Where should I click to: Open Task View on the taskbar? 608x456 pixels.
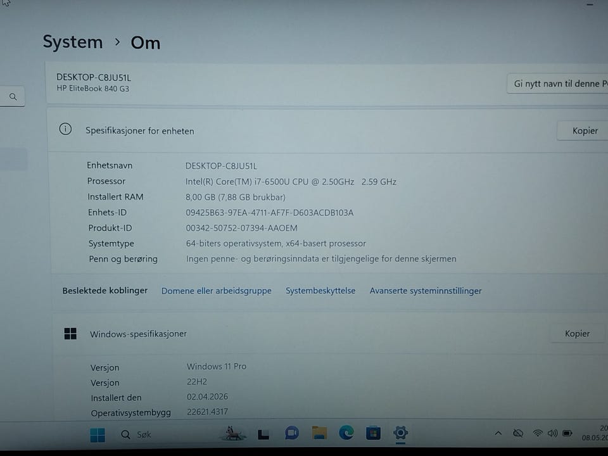tap(263, 434)
